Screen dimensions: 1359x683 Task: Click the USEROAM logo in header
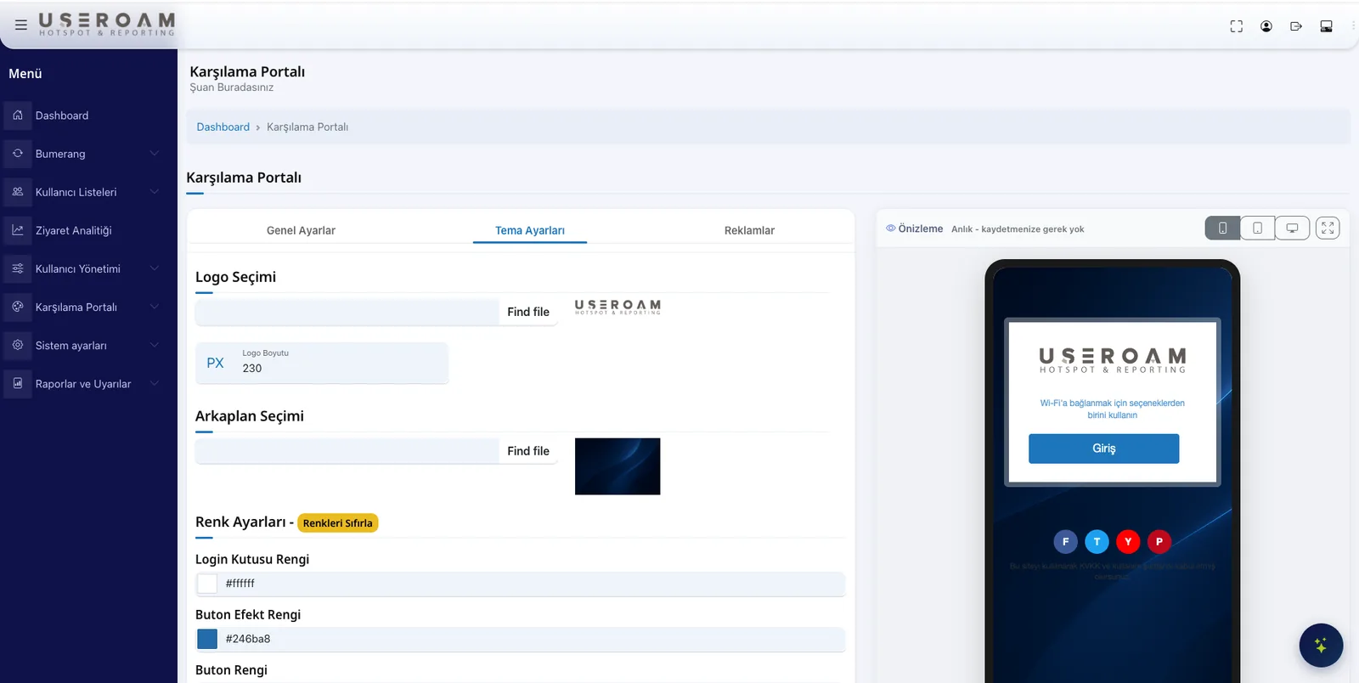point(107,24)
